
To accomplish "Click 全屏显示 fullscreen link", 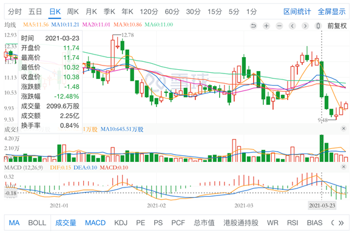I will (331, 12).
